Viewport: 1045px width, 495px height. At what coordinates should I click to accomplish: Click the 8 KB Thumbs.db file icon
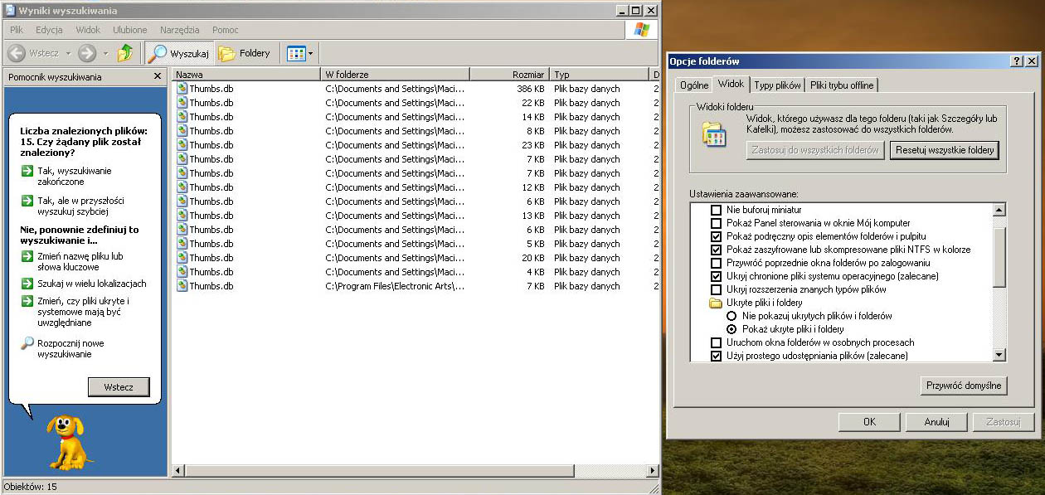coord(182,131)
